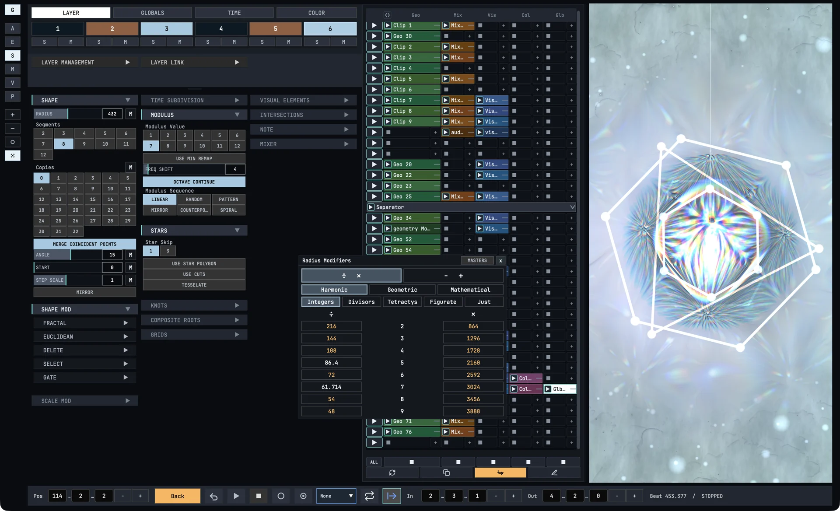Start playback with the transport play button
Image resolution: width=840 pixels, height=511 pixels.
[236, 496]
